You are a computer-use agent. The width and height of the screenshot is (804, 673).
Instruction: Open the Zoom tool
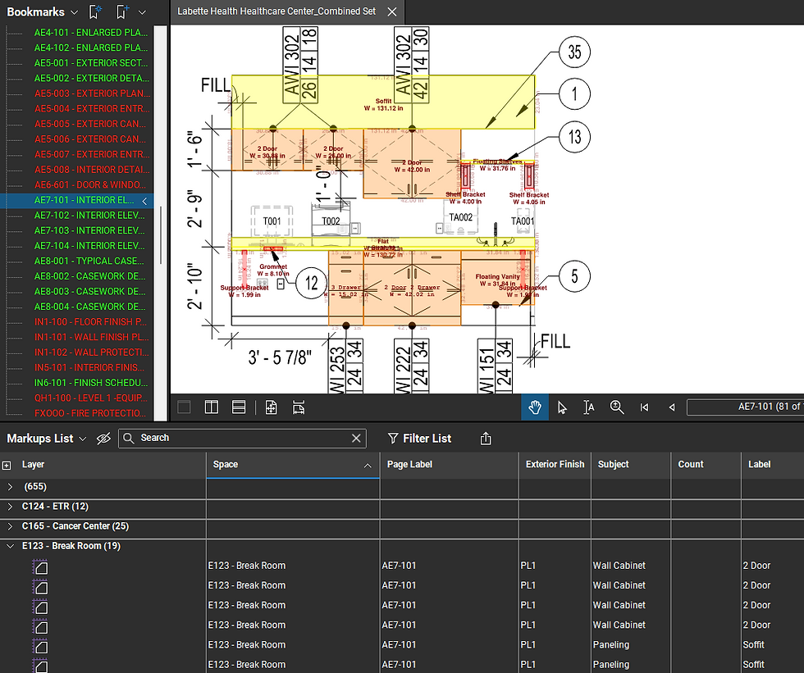(x=617, y=407)
